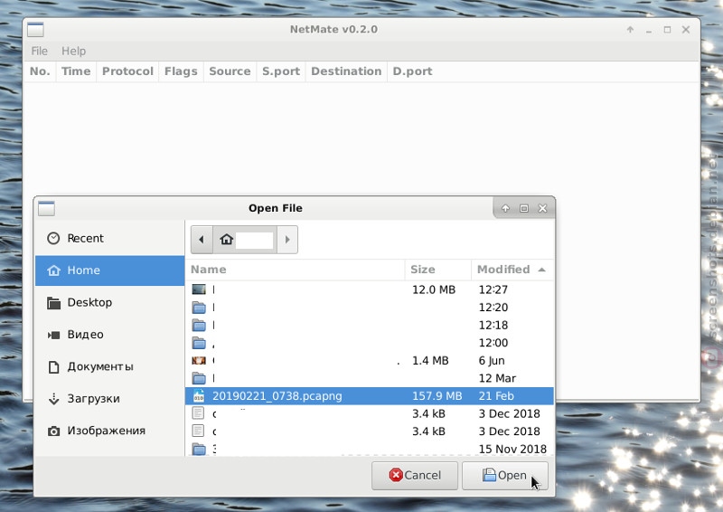Select the folder modified 12 Mar

pos(370,379)
